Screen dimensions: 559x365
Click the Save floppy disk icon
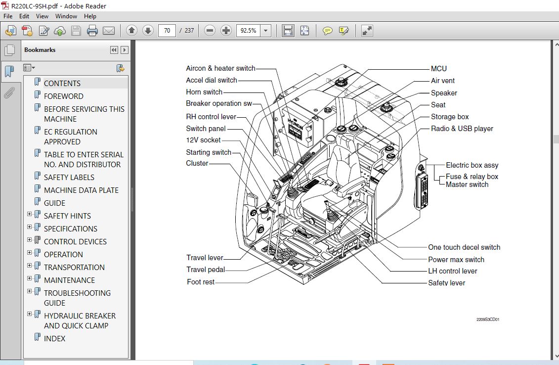point(76,31)
